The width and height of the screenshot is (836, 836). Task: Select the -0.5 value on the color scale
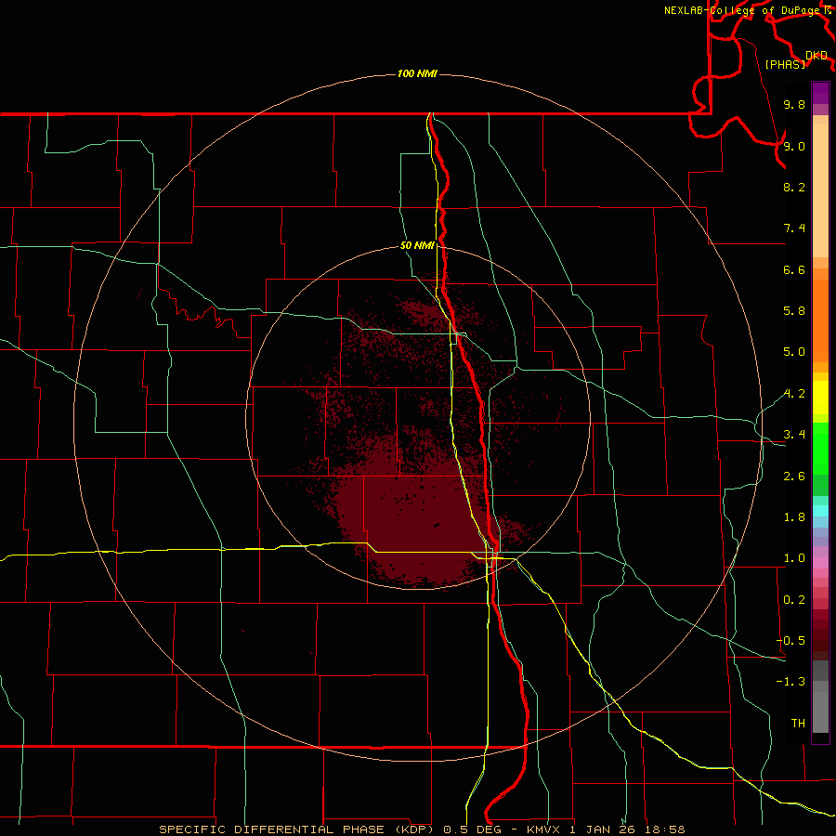pyautogui.click(x=790, y=641)
